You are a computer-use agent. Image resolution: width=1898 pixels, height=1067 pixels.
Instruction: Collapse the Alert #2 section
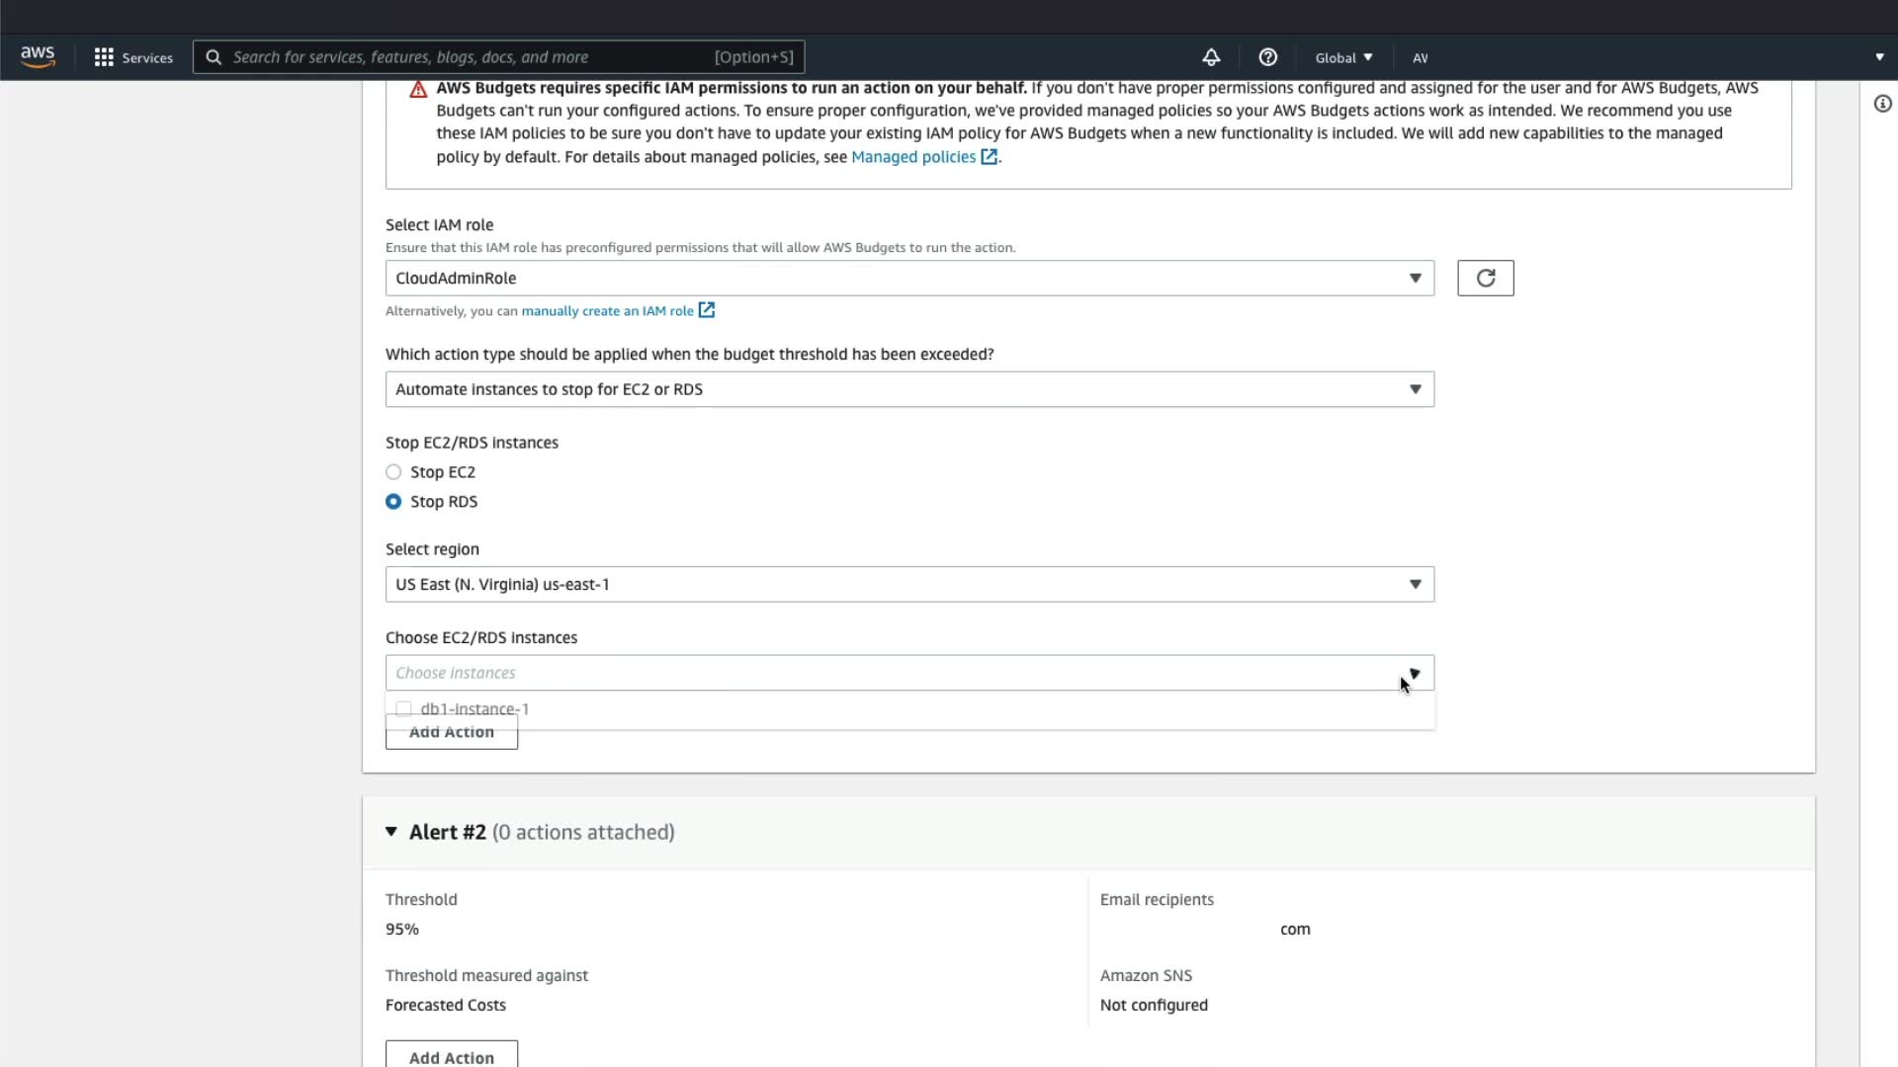click(391, 832)
